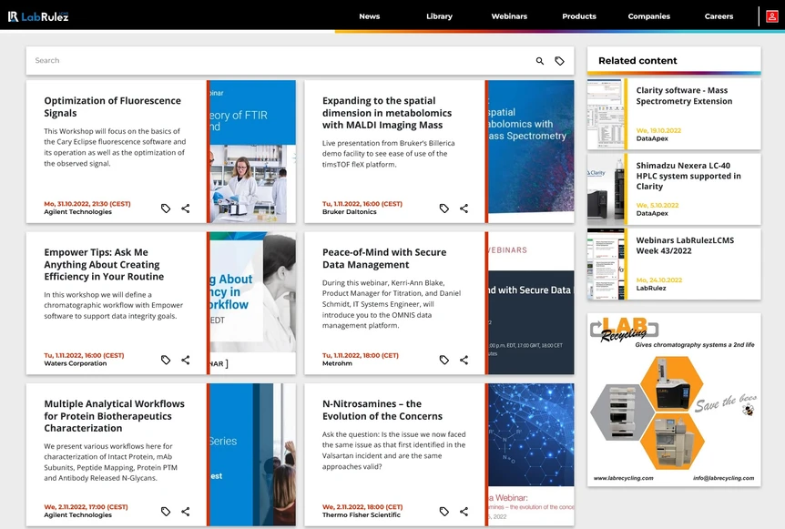This screenshot has height=529, width=785.
Task: Open Multiple Analytical Workflows for Protein title
Action: coord(114,416)
